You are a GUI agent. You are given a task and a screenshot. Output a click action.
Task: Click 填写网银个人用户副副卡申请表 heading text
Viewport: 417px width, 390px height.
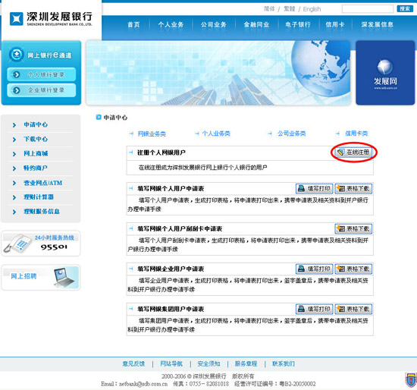[x=180, y=228]
